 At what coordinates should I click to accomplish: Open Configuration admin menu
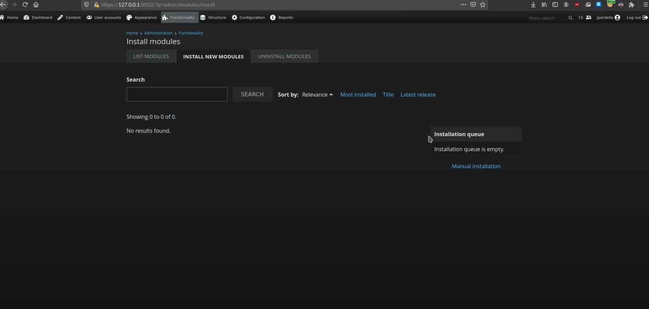(x=248, y=17)
